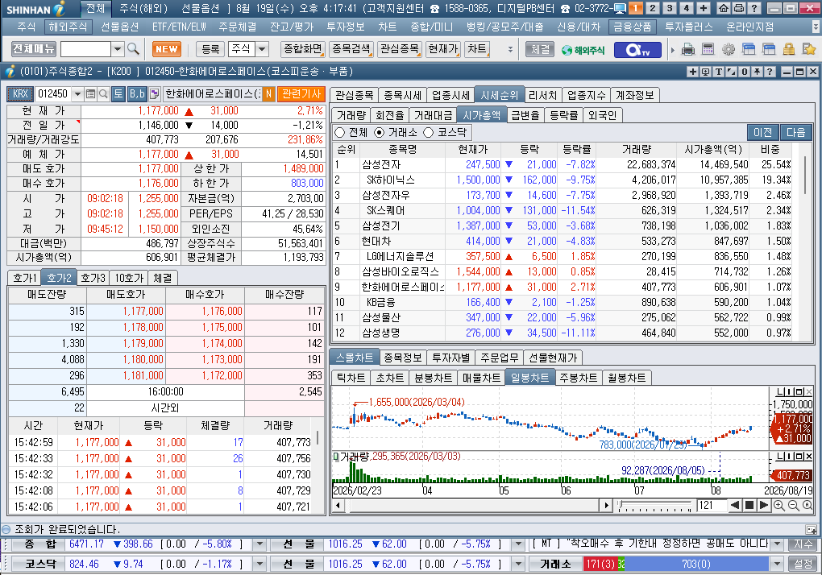The width and height of the screenshot is (822, 575).
Task: Select the 거래소 radio button
Action: [379, 133]
